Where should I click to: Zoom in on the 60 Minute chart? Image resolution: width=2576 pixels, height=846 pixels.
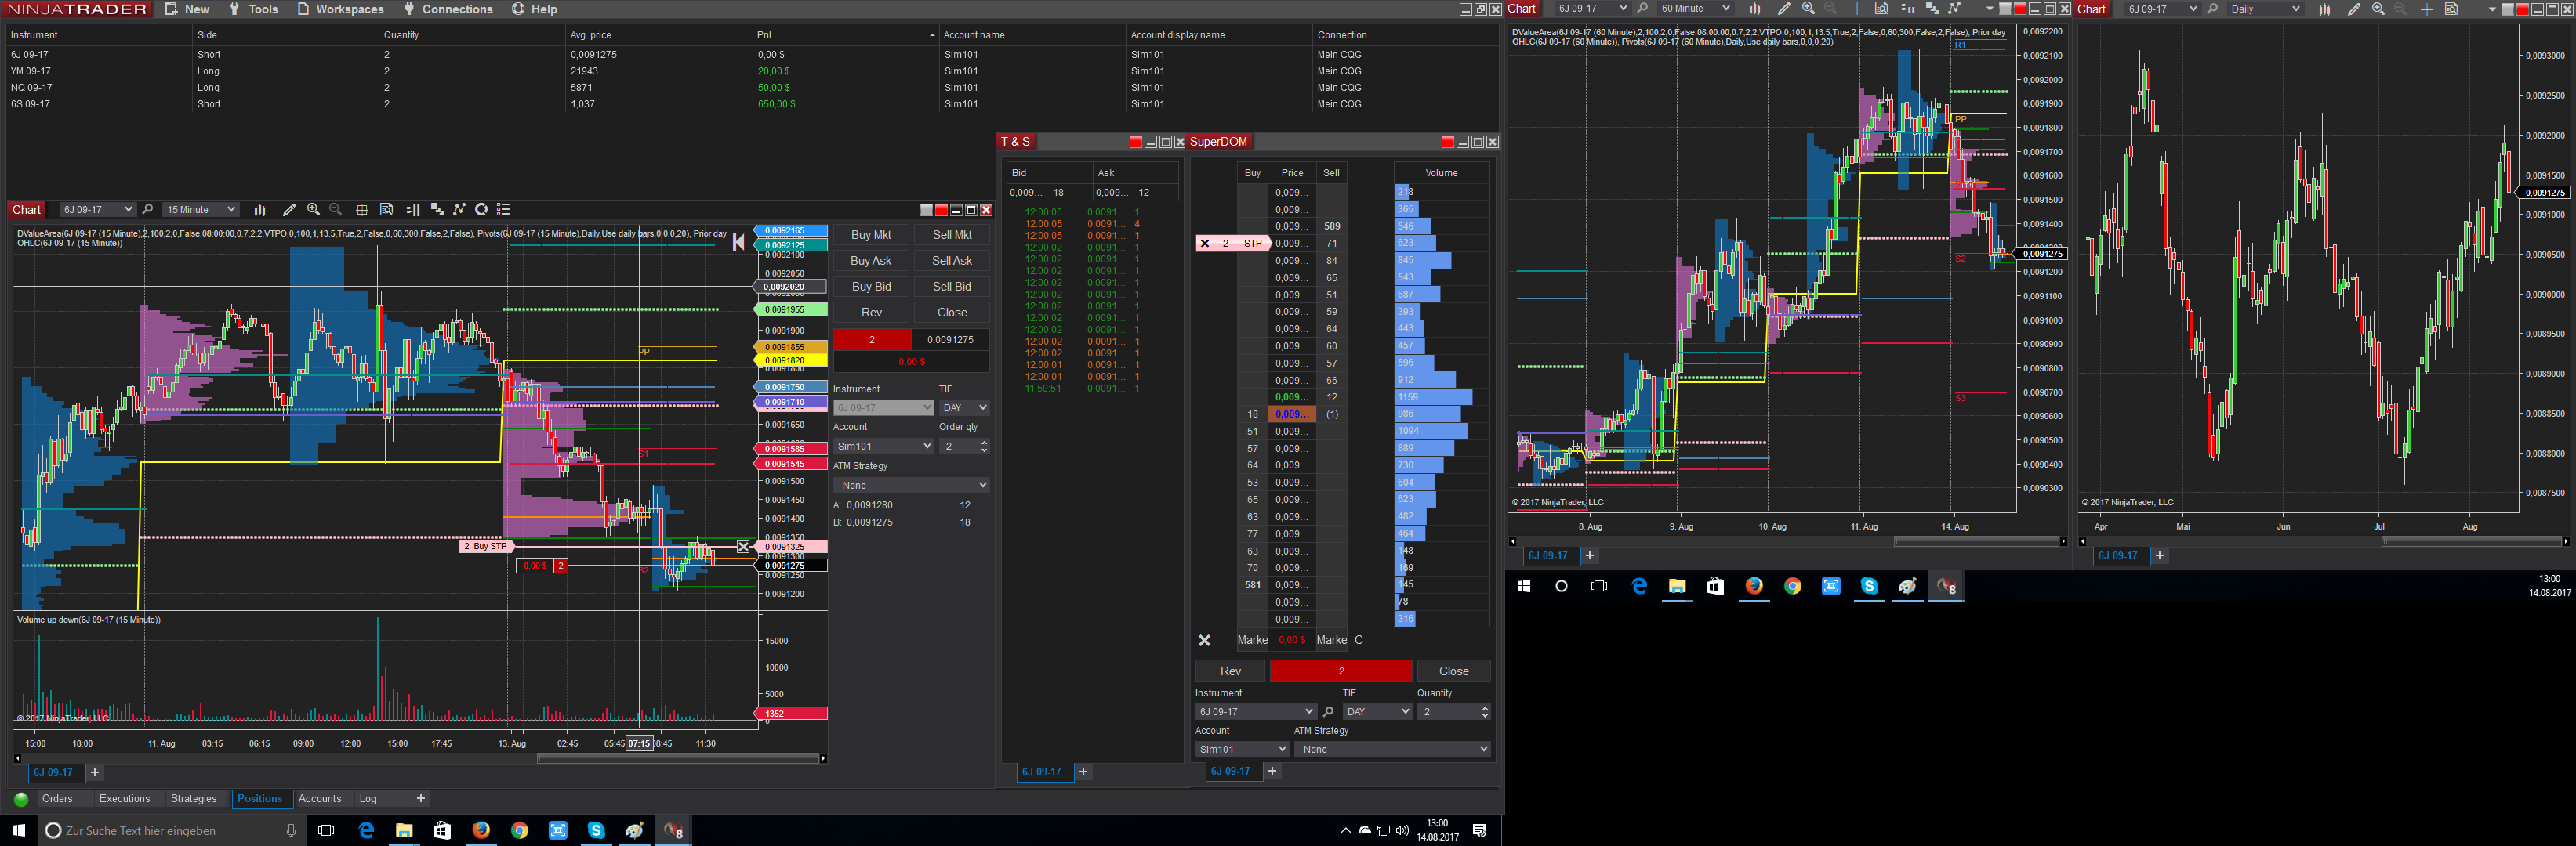[1808, 9]
